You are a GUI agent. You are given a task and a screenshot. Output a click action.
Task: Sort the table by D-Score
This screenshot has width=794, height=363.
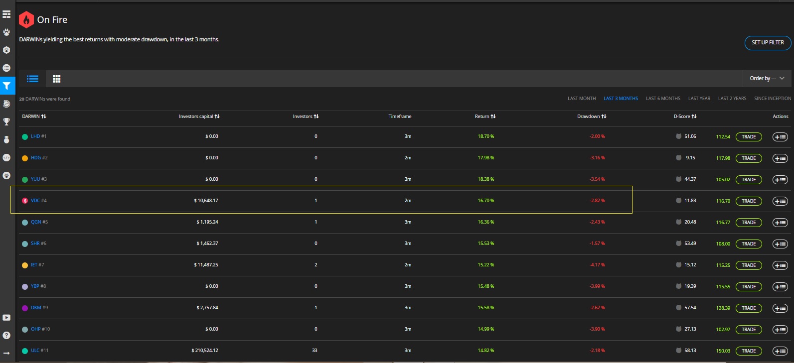coord(685,117)
